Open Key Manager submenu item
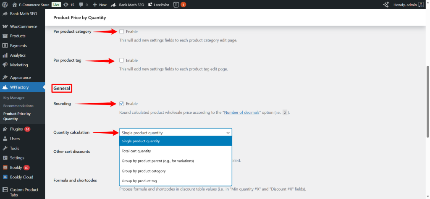The height and width of the screenshot is (199, 430). point(14,98)
